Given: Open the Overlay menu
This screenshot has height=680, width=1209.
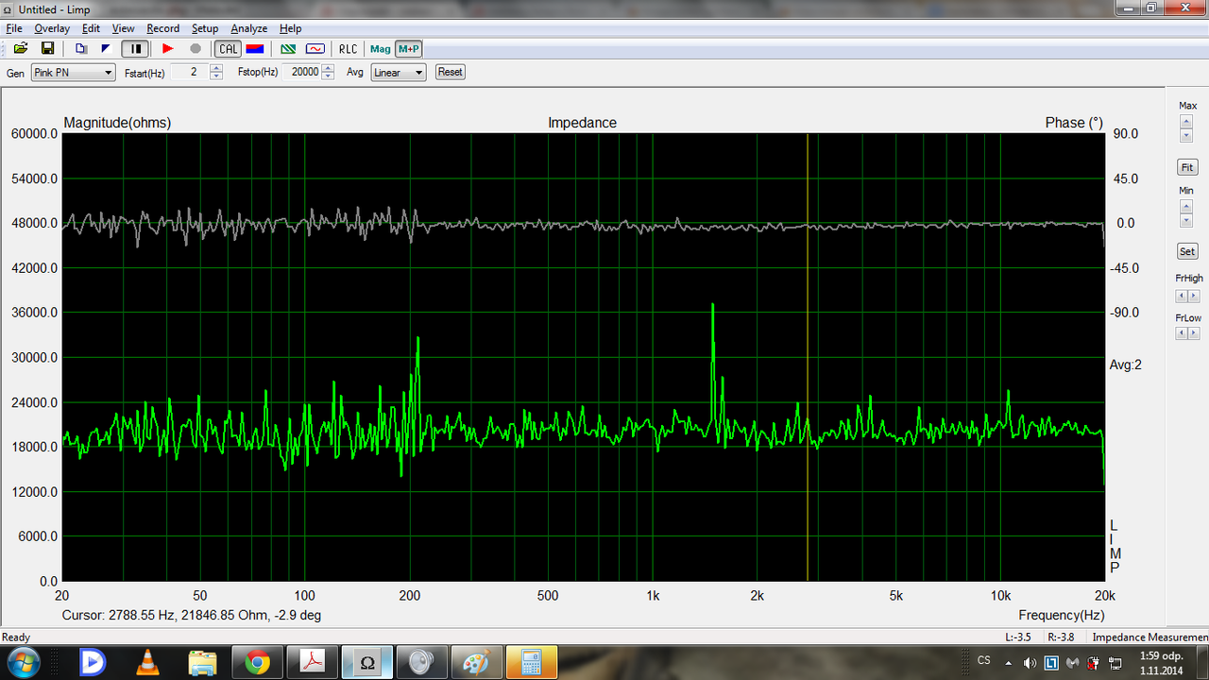Looking at the screenshot, I should [52, 28].
